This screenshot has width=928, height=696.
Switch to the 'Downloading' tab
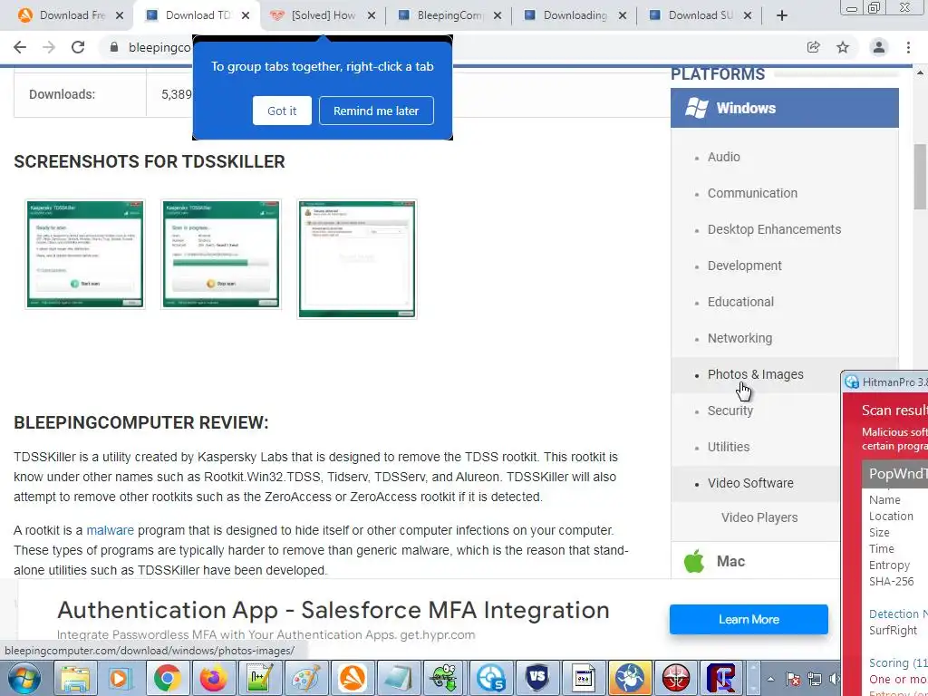(575, 16)
